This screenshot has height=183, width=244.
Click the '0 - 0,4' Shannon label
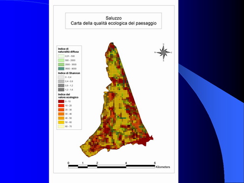tap(68, 77)
